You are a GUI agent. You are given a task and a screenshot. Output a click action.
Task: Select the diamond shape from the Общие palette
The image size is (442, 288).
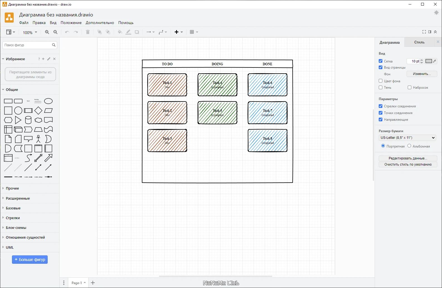click(x=38, y=111)
